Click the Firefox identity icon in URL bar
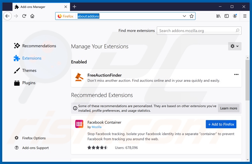Image resolution: width=252 pixels, height=164 pixels. click(60, 16)
